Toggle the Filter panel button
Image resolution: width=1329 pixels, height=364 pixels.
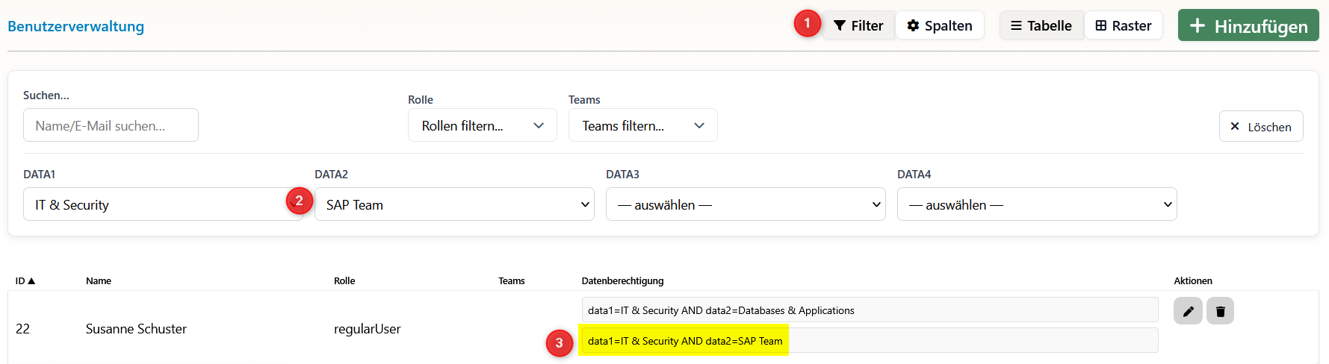[x=858, y=26]
